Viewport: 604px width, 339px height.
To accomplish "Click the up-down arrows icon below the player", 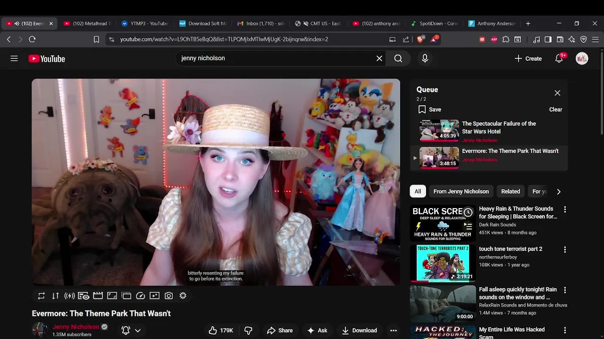I will click(55, 296).
